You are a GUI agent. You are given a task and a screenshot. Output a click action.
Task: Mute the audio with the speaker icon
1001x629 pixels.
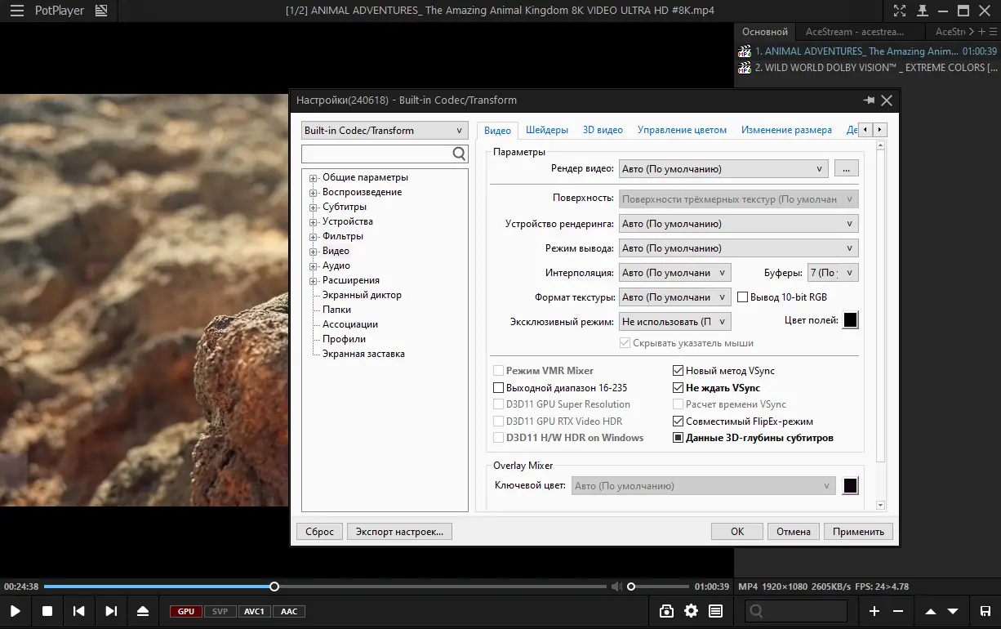pos(616,587)
